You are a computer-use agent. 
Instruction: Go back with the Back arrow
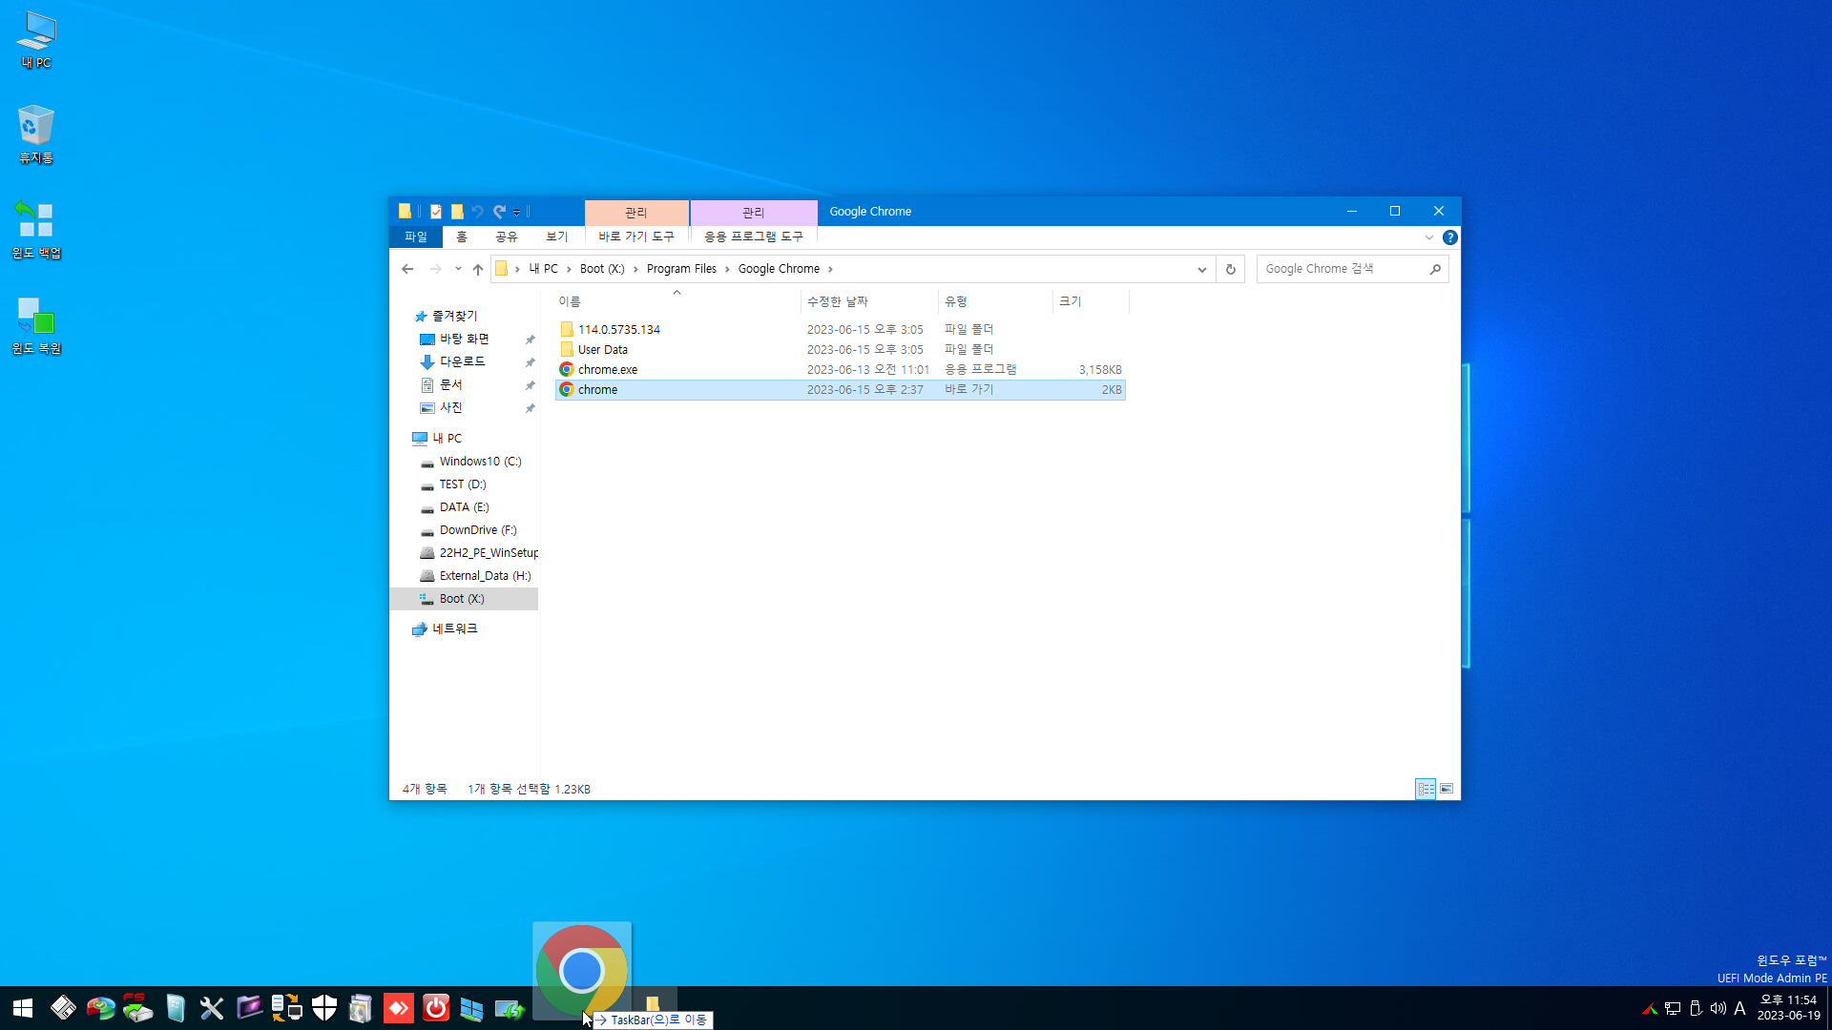point(407,269)
